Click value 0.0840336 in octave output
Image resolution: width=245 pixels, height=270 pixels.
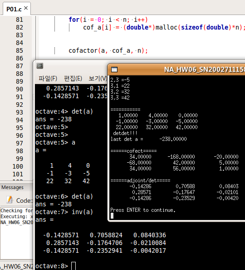pyautogui.click(x=150, y=235)
